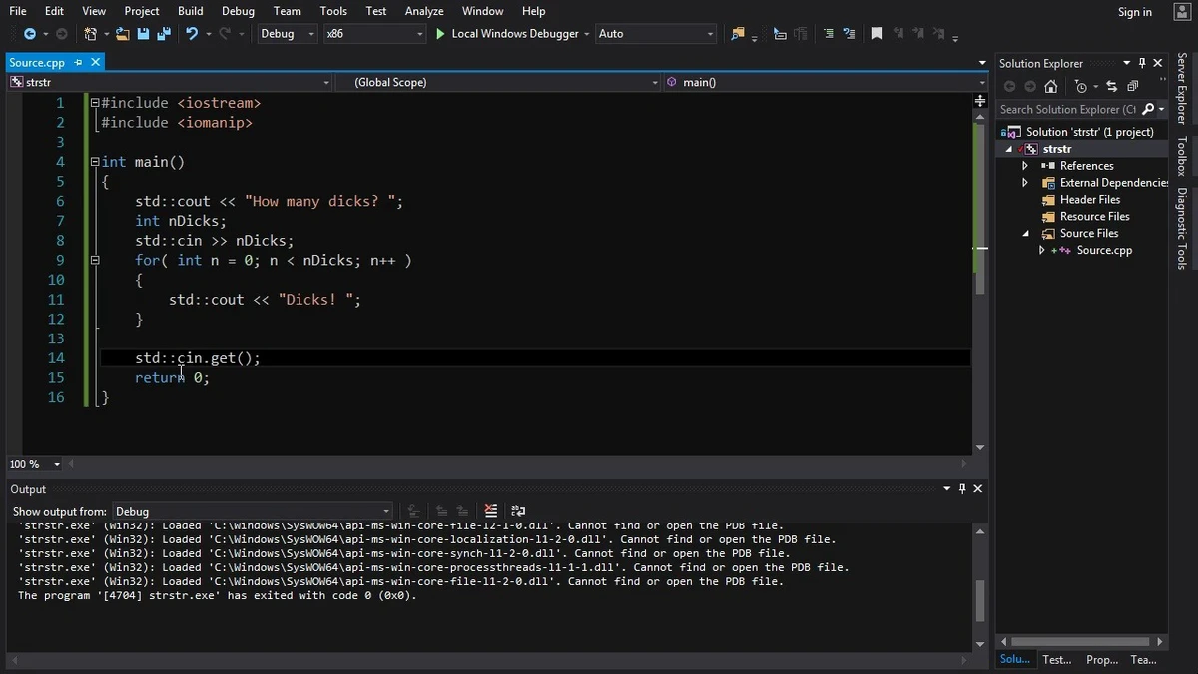The height and width of the screenshot is (674, 1198).
Task: Start the Local Windows Debugger
Action: click(x=507, y=34)
